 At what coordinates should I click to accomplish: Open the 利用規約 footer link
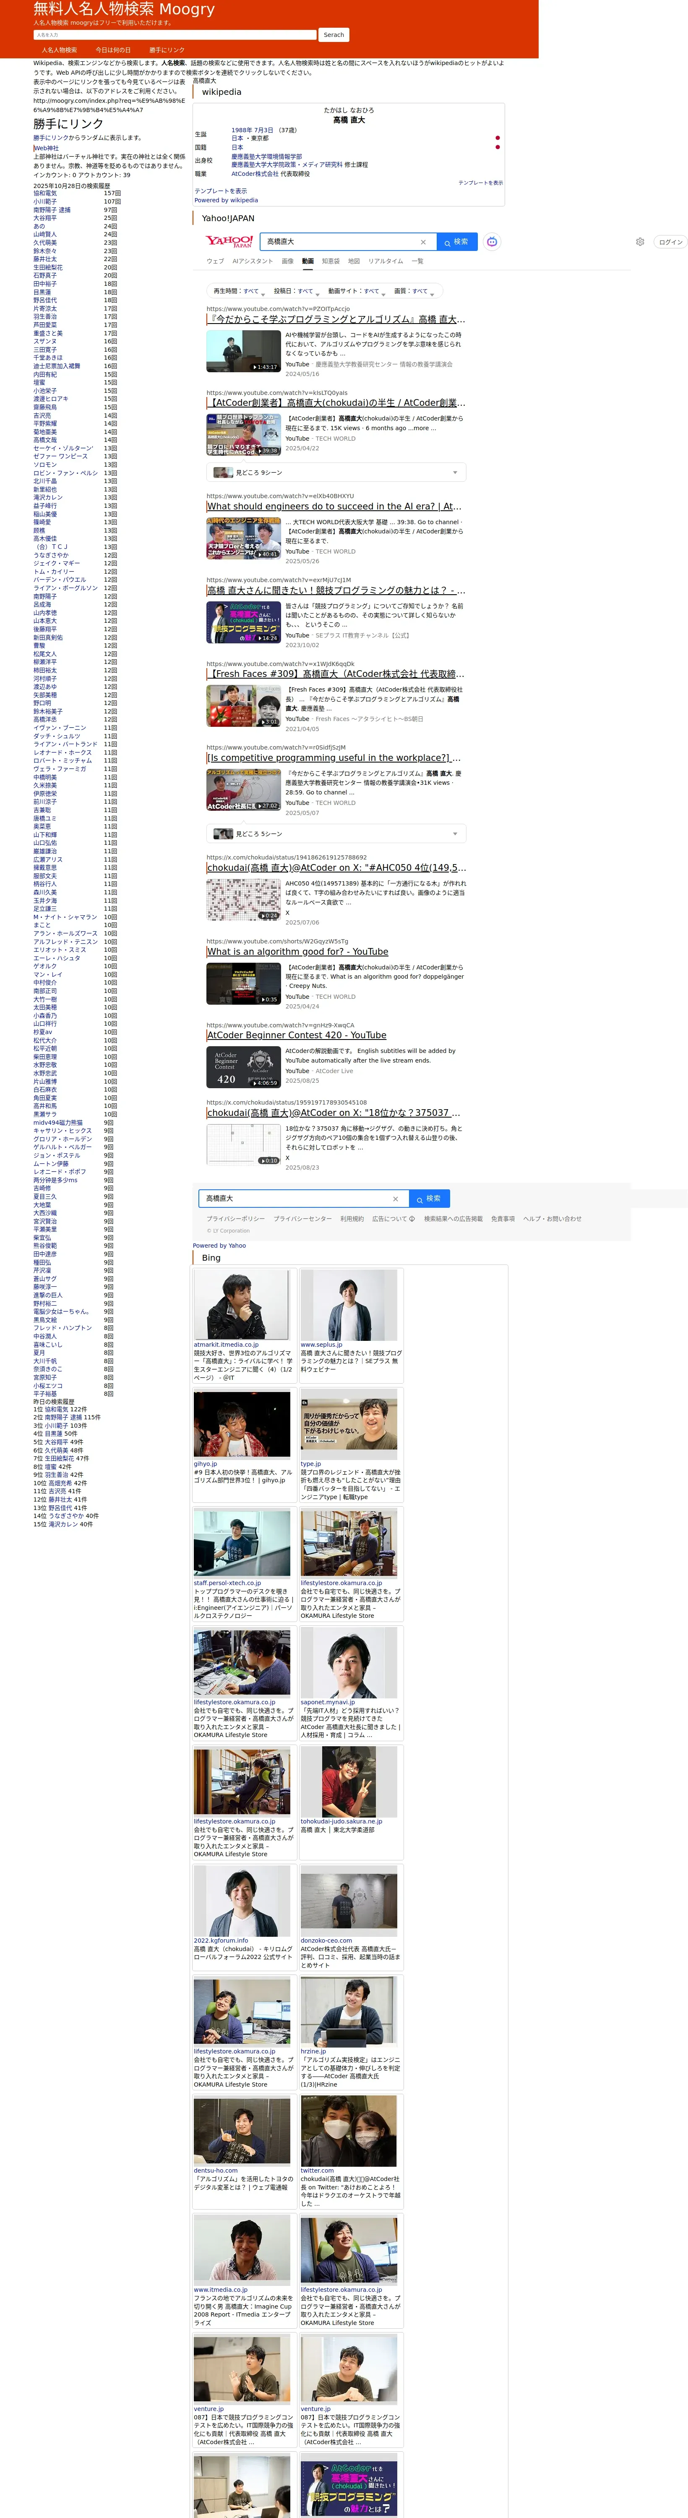(x=352, y=1219)
